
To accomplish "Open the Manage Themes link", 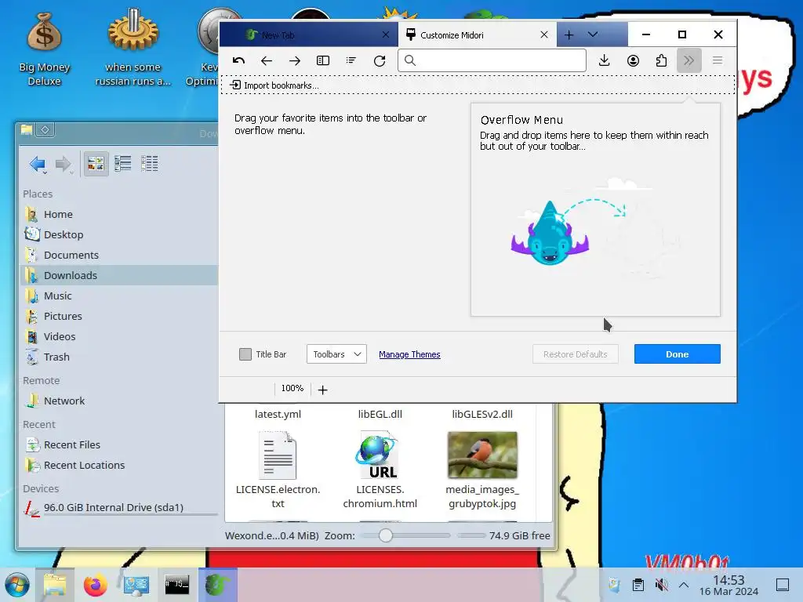I will (x=409, y=354).
